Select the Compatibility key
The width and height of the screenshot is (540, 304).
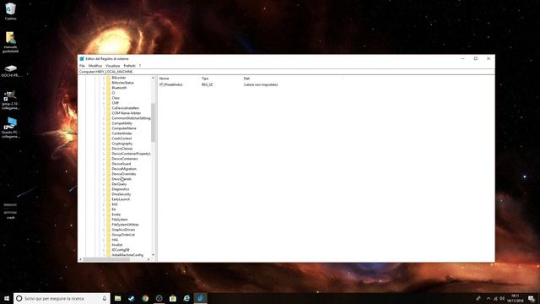pyautogui.click(x=121, y=123)
